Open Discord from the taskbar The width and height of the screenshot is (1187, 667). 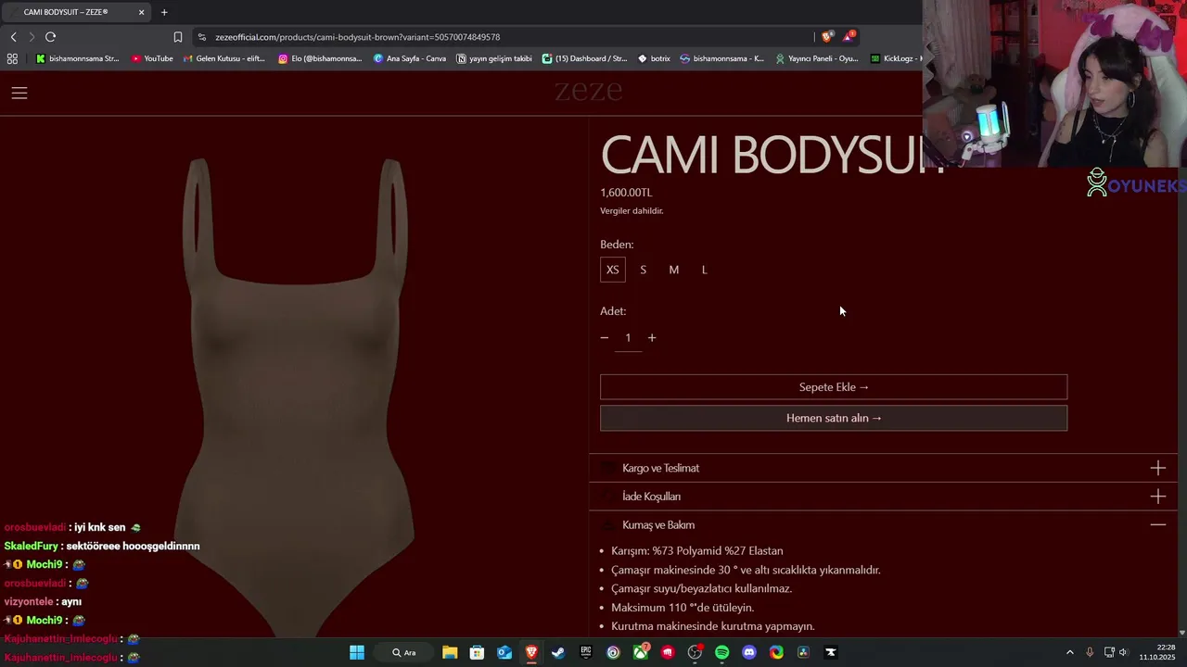(749, 652)
